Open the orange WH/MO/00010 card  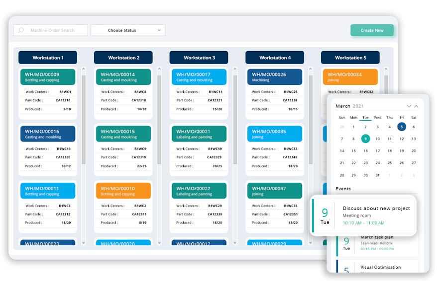(123, 191)
